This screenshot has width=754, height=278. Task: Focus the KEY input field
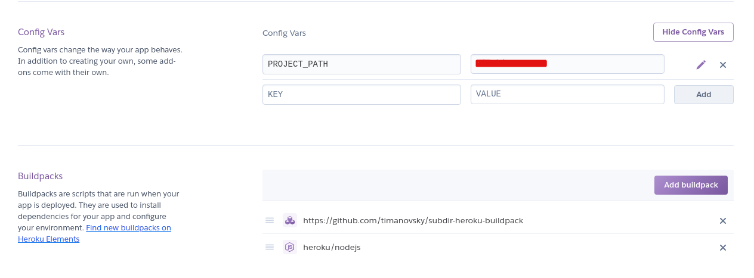click(361, 95)
